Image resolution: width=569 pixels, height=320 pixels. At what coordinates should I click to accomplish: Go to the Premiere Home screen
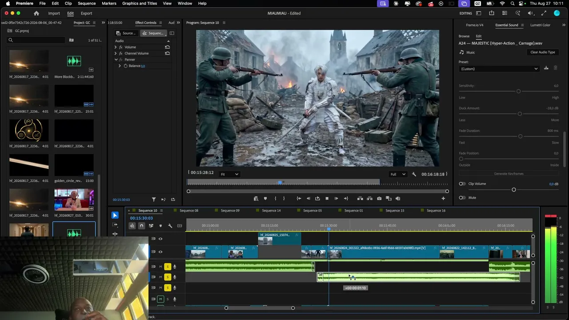36,13
